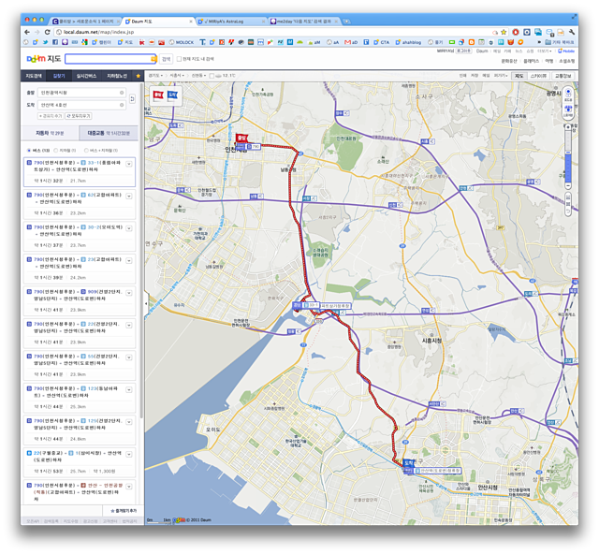
Task: Click 스토어뷰 storeview icon on map
Action: point(568,111)
